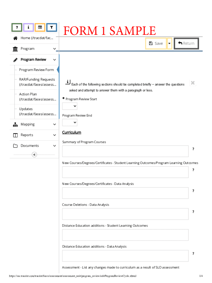212x283 pixels.
Task: Click the 'Program Review Start' label
Action: (81, 99)
